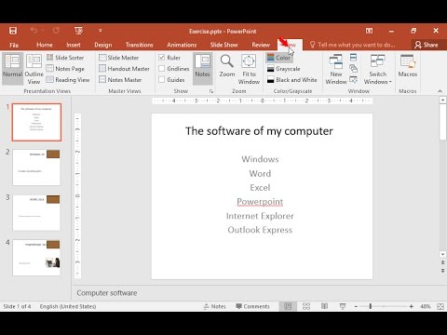Collapse the ribbon with the chevron
Viewport: 447px width, 335px height.
[440, 91]
